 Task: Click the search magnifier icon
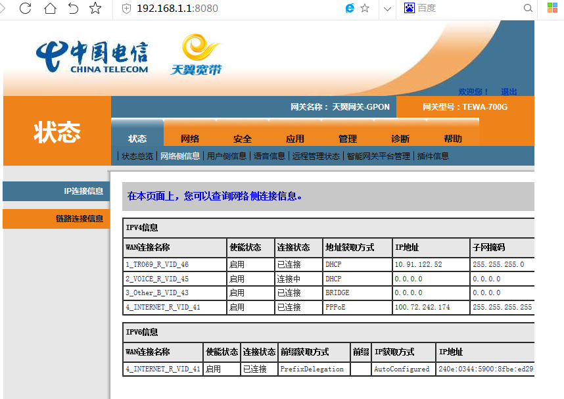[528, 8]
